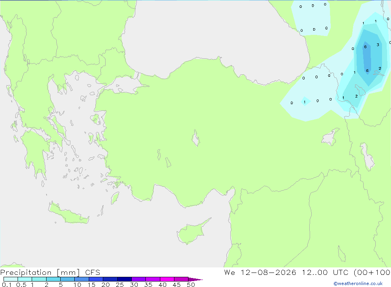Select the 40–45 mm magenta legend swatch
This screenshot has height=287, width=391.
tap(167, 279)
